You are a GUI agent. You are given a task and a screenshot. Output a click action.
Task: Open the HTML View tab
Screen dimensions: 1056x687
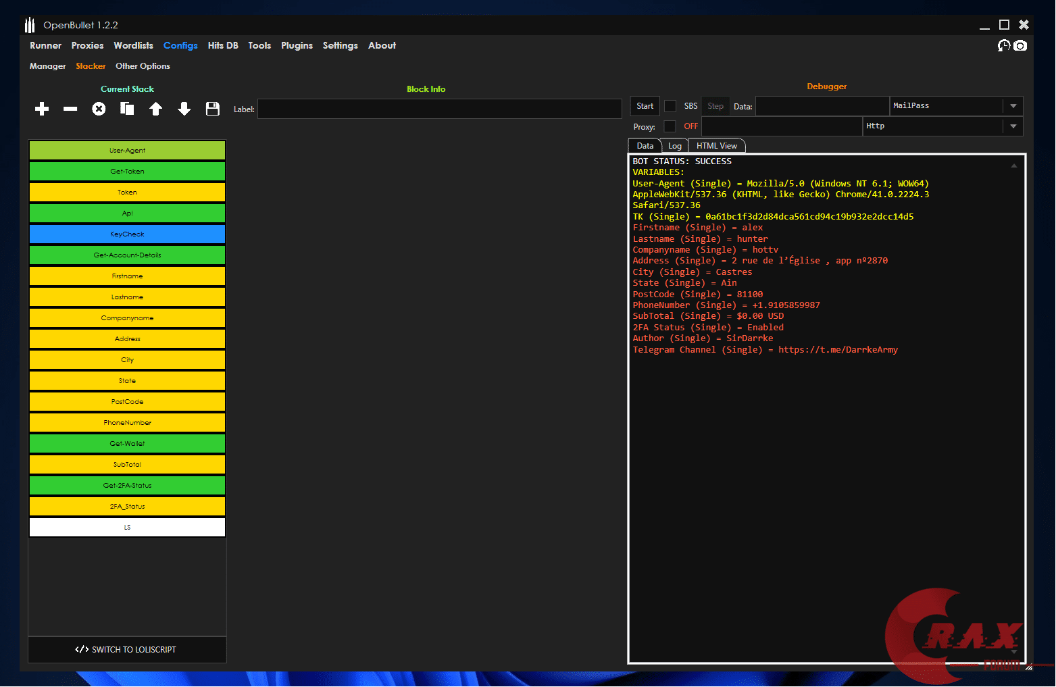pyautogui.click(x=716, y=146)
